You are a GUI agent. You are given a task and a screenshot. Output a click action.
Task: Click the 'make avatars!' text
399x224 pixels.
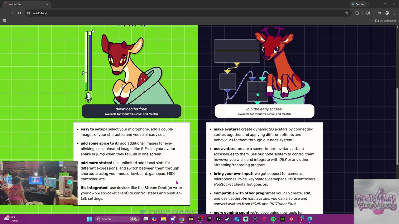coord(227,129)
